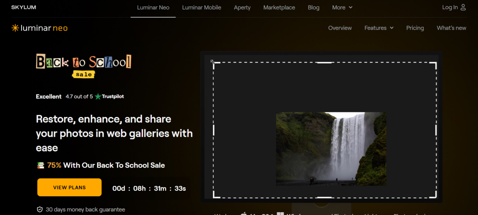The width and height of the screenshot is (478, 215).
Task: Select the Luminar Neo tab
Action: point(153,7)
